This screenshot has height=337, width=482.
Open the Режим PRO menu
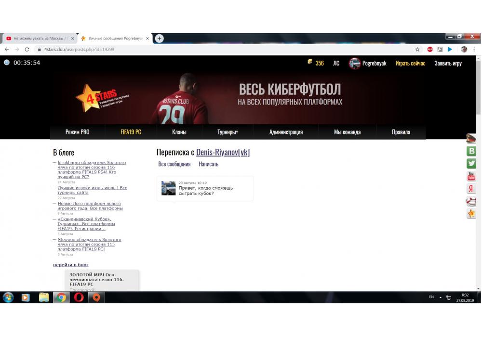78,132
